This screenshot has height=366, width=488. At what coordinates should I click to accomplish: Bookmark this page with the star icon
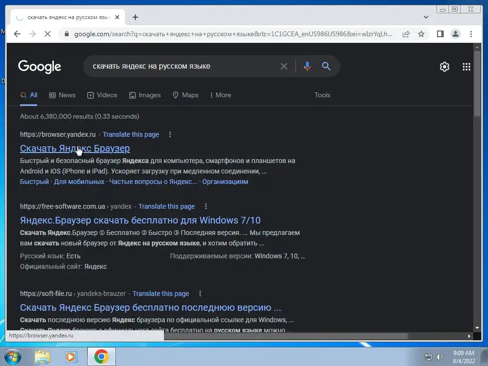tap(421, 34)
